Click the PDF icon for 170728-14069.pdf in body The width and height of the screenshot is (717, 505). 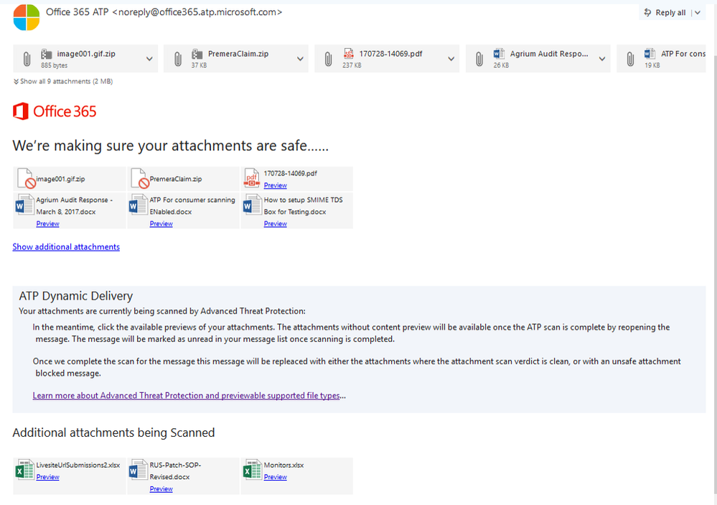click(x=252, y=179)
